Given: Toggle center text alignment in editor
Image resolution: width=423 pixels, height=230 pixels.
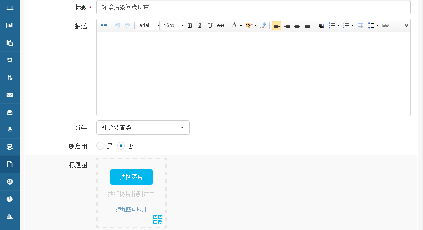Looking at the screenshot, I should [297, 25].
